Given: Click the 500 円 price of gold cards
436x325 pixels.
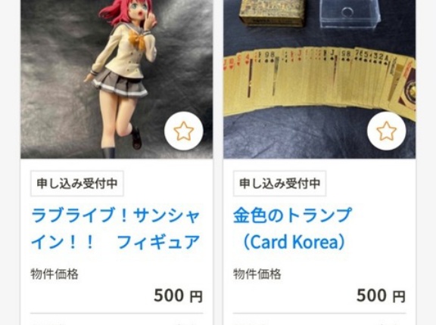Looking at the screenshot, I should click(x=381, y=296).
